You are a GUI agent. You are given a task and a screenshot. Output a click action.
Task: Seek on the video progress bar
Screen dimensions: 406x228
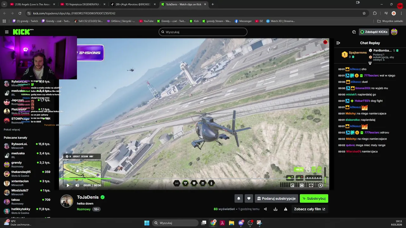tap(194, 179)
